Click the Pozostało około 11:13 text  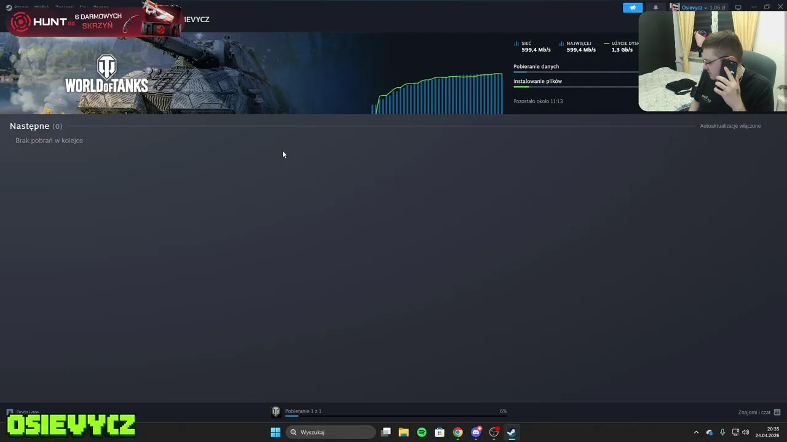coord(538,101)
